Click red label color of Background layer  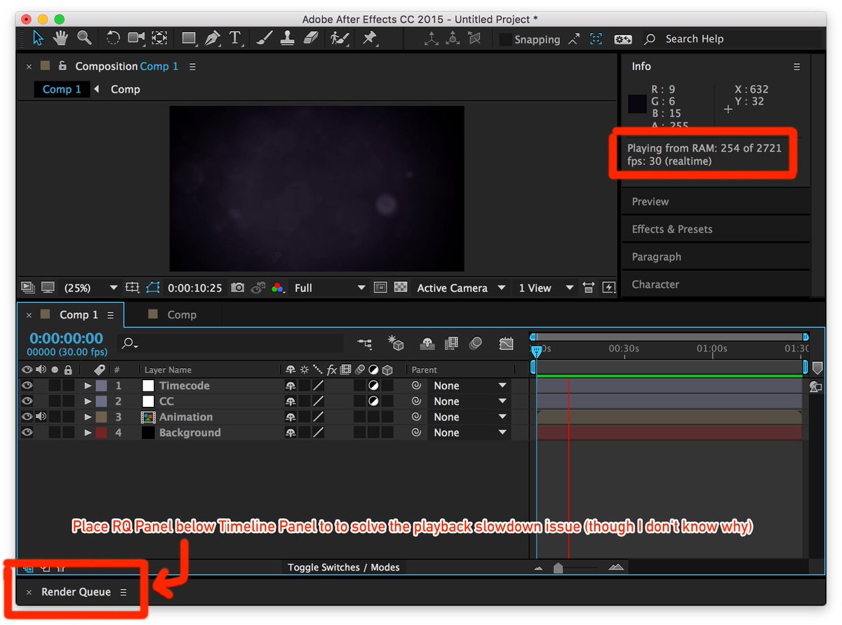tap(101, 433)
